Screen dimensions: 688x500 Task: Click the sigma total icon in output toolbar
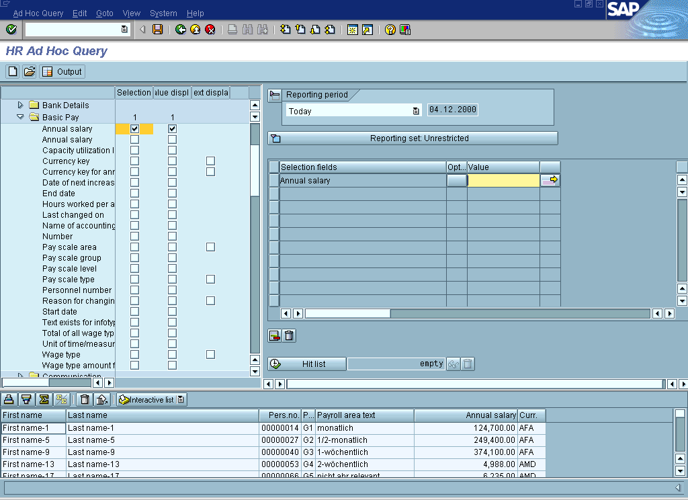click(x=44, y=399)
